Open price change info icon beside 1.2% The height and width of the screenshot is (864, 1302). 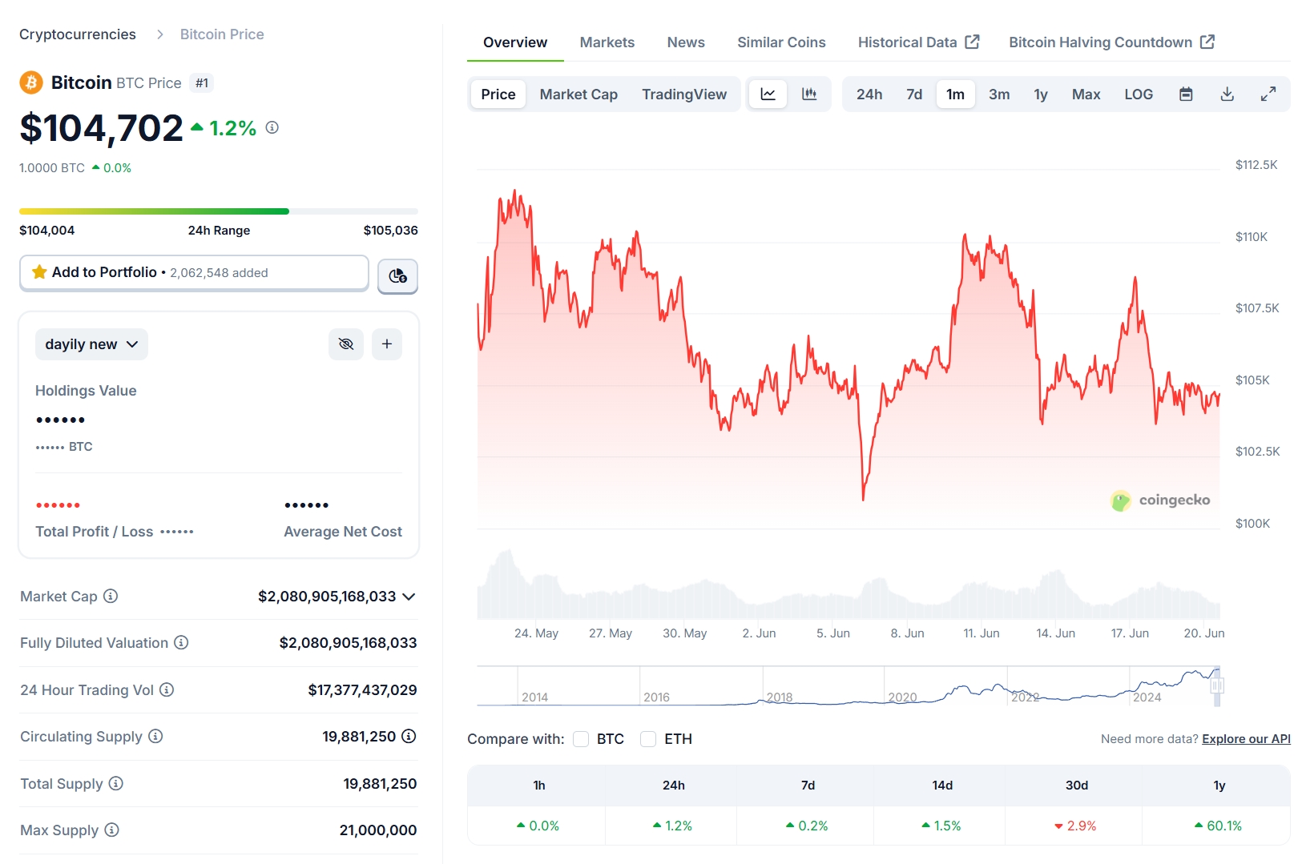(x=272, y=127)
